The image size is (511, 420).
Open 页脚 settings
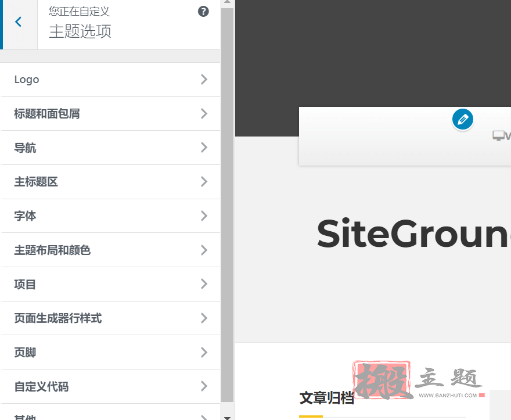pos(110,352)
